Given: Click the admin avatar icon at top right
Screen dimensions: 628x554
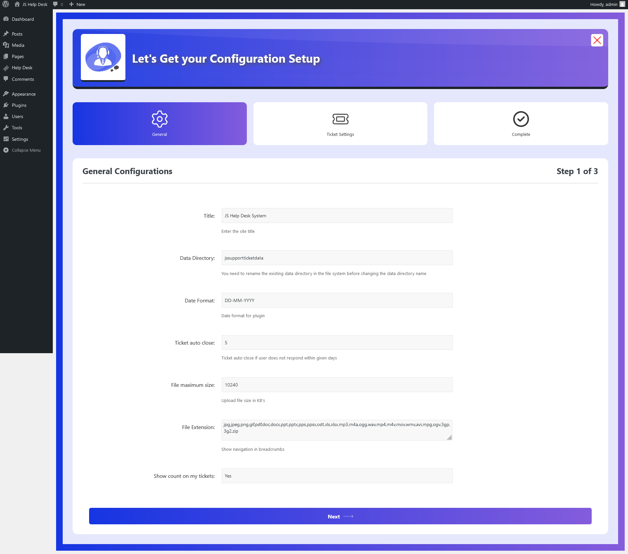Looking at the screenshot, I should click(622, 4).
